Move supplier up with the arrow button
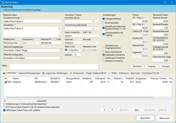The width and height of the screenshot is (176, 123). 112,110
